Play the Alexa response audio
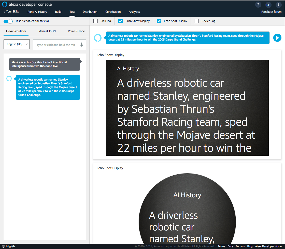285x249 pixels. point(277,38)
